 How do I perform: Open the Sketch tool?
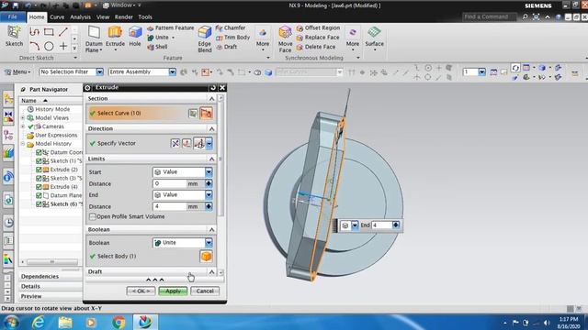click(14, 37)
